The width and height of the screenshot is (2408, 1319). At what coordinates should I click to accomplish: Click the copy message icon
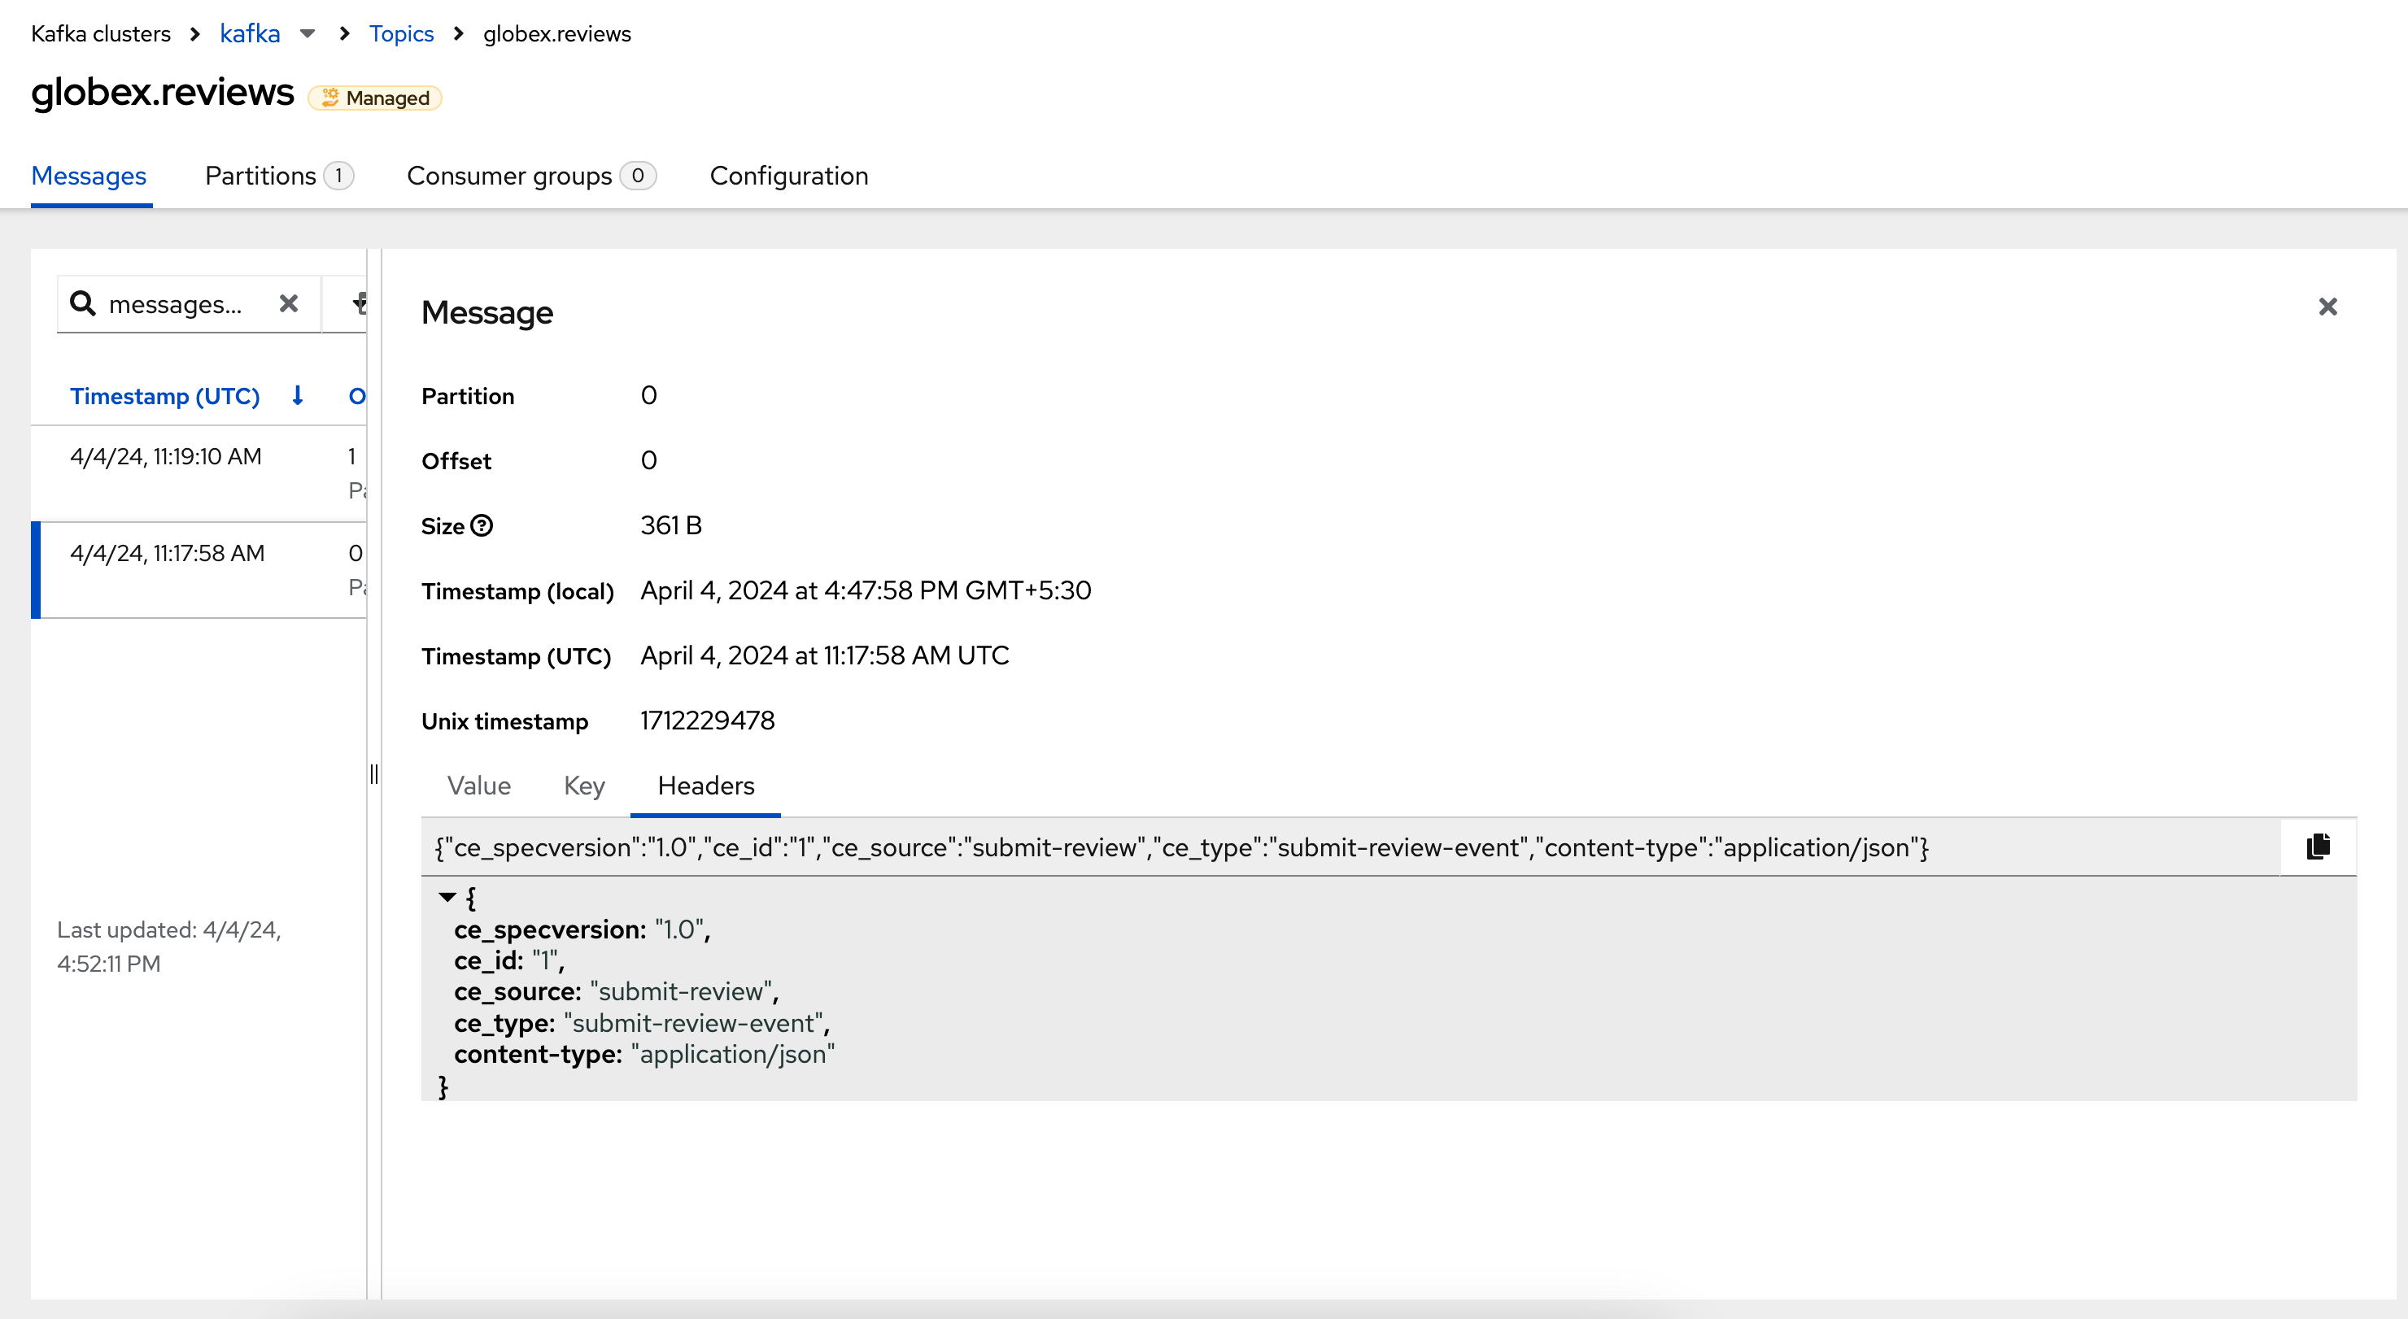[x=2320, y=847]
